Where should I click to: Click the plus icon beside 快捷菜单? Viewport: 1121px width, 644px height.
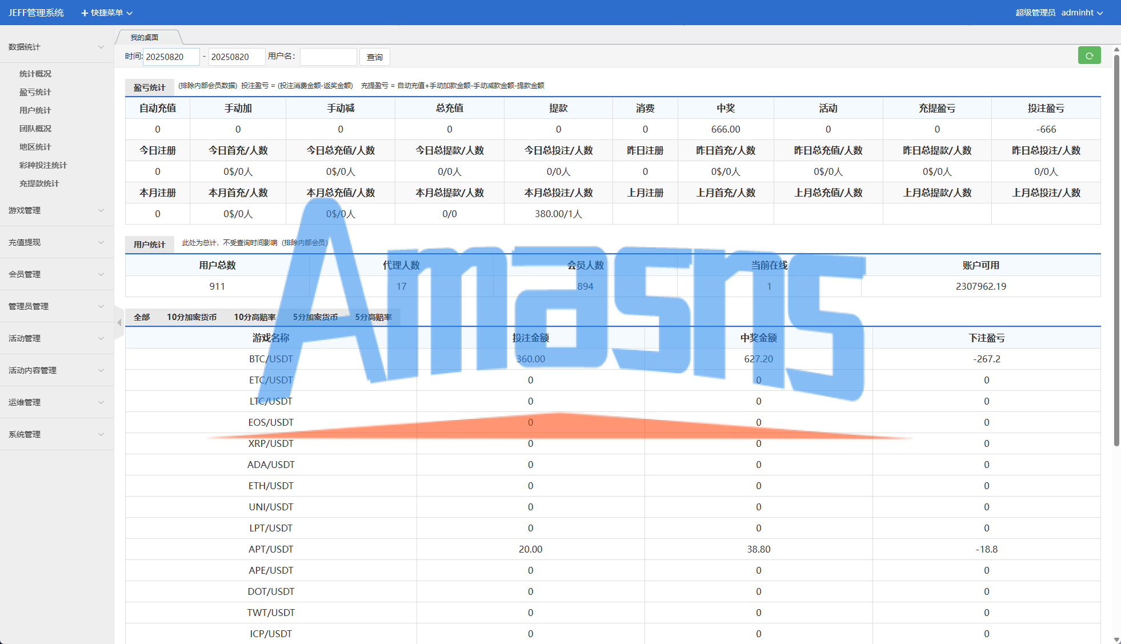(x=85, y=13)
